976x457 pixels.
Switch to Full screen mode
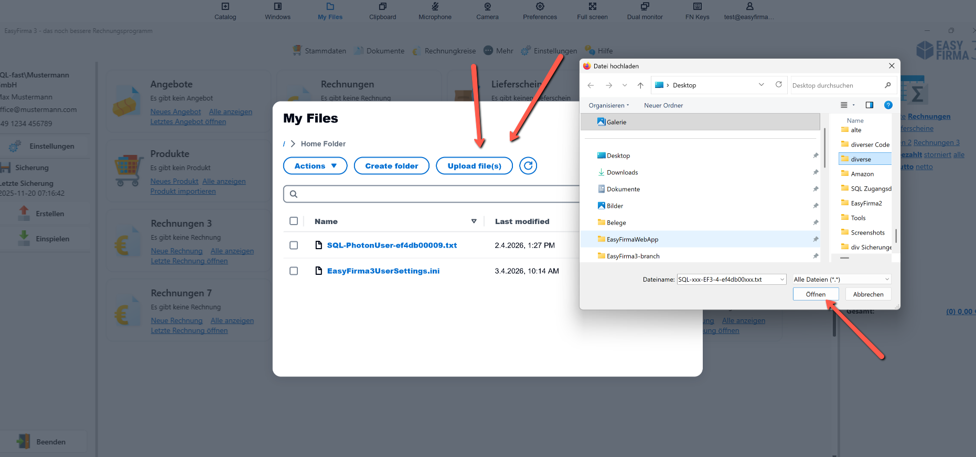(592, 11)
